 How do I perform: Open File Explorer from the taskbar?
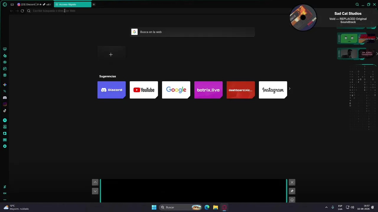point(216,207)
